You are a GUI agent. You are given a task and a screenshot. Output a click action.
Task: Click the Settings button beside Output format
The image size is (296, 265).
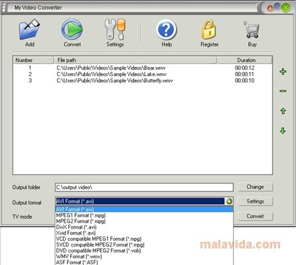tap(256, 201)
